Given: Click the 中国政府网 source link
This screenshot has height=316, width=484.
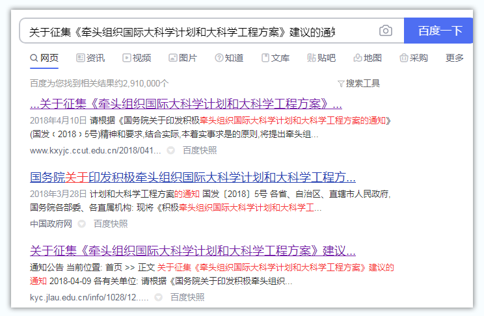Looking at the screenshot, I should pyautogui.click(x=51, y=224).
